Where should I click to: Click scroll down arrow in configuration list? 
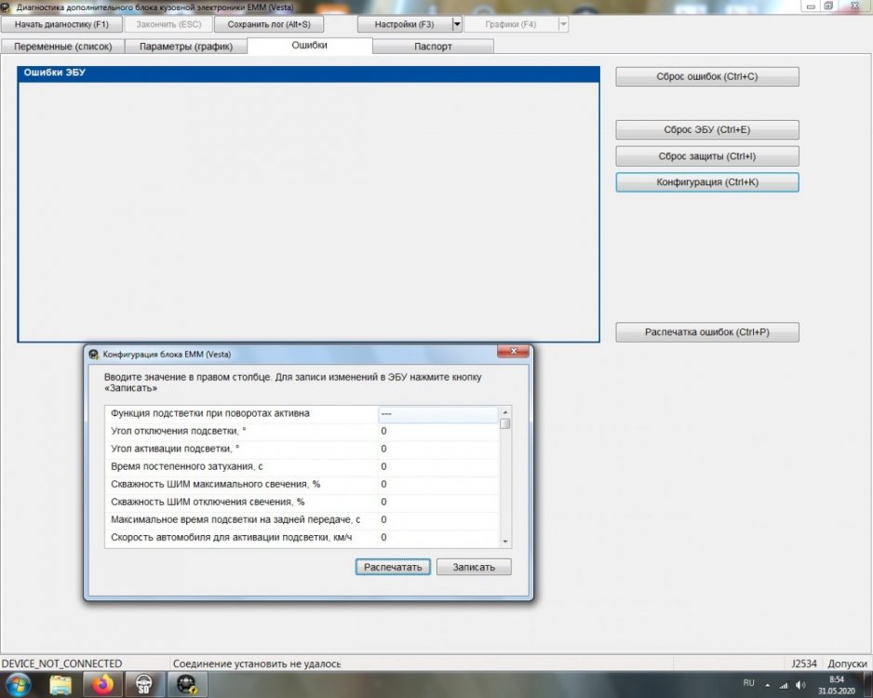coord(505,541)
